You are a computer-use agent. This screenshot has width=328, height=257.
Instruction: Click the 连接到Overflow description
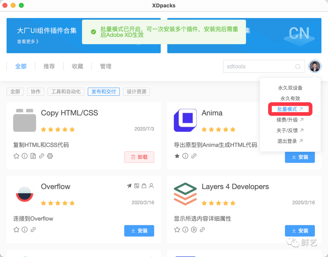click(x=33, y=219)
